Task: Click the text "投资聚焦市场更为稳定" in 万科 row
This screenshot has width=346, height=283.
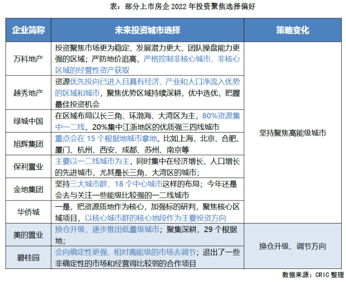Action: click(92, 48)
